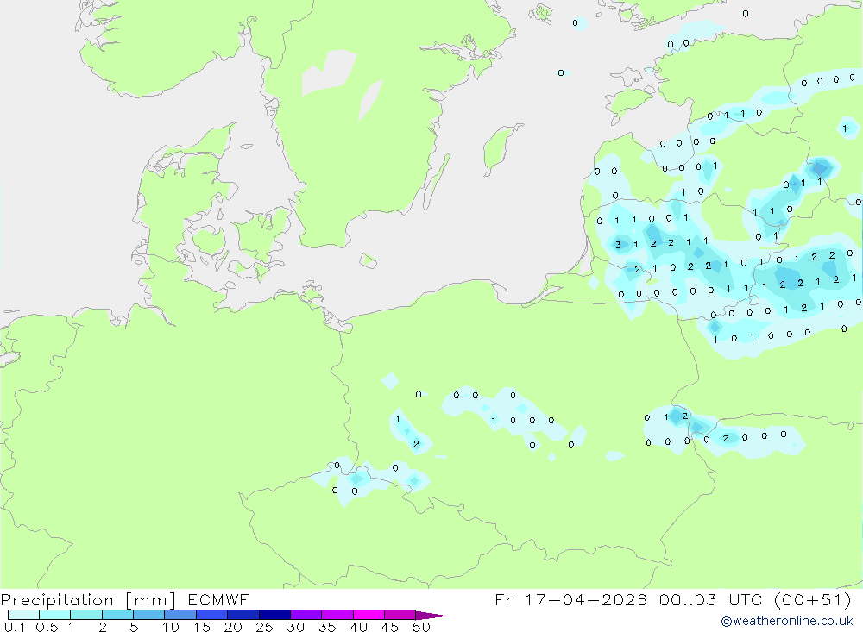Click the "ECMWF" model name text
This screenshot has width=863, height=632.
pos(218,599)
